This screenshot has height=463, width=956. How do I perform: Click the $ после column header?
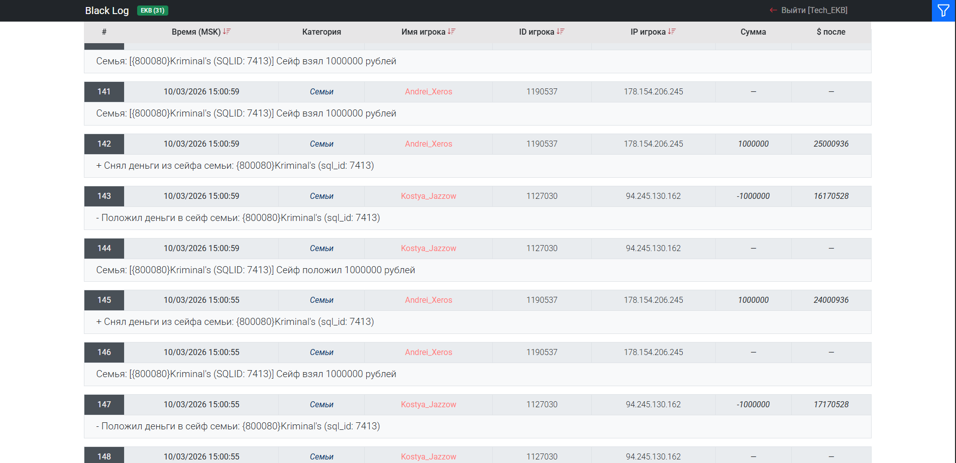pyautogui.click(x=831, y=32)
